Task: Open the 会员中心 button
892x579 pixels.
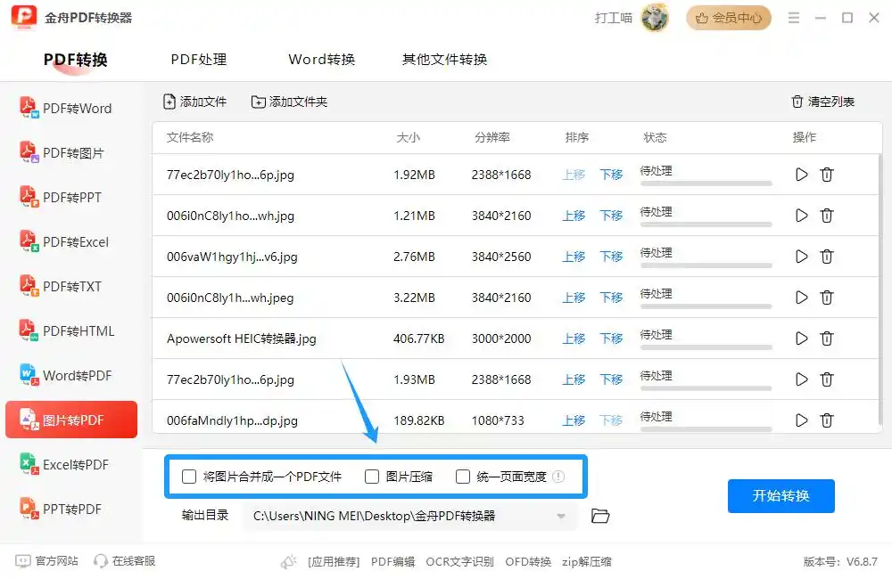Action: pyautogui.click(x=728, y=18)
